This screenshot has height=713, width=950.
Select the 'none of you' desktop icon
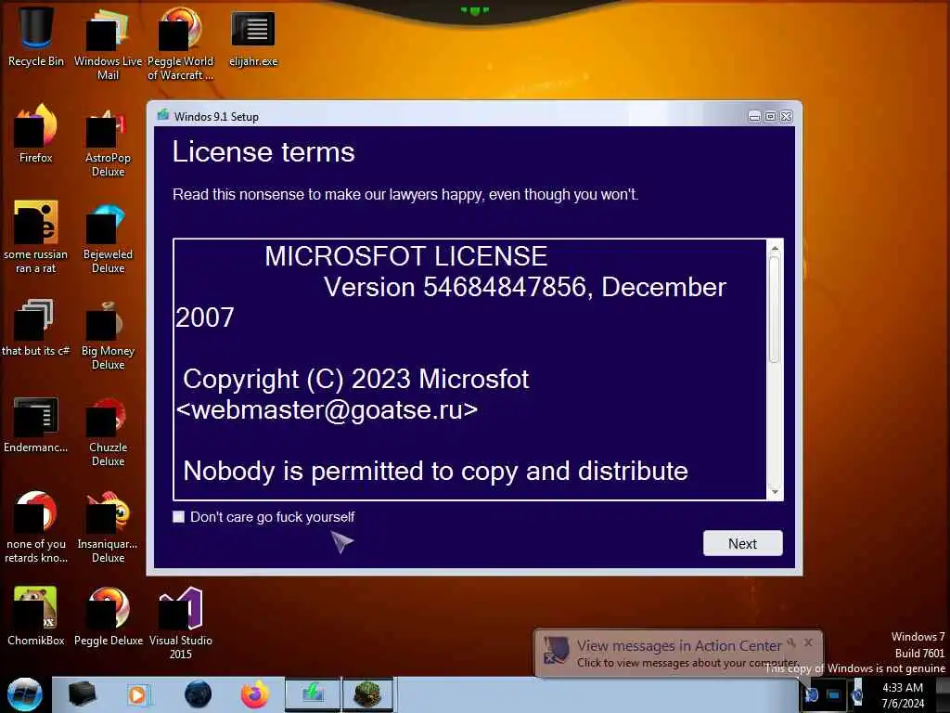[35, 526]
